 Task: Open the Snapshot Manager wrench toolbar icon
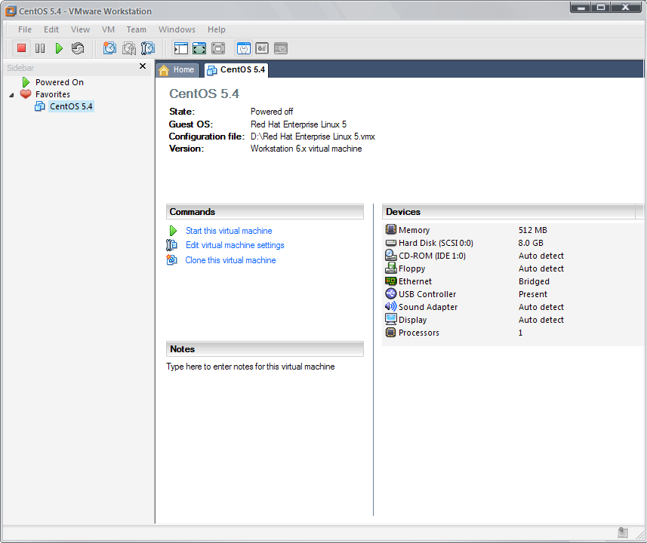[x=148, y=48]
